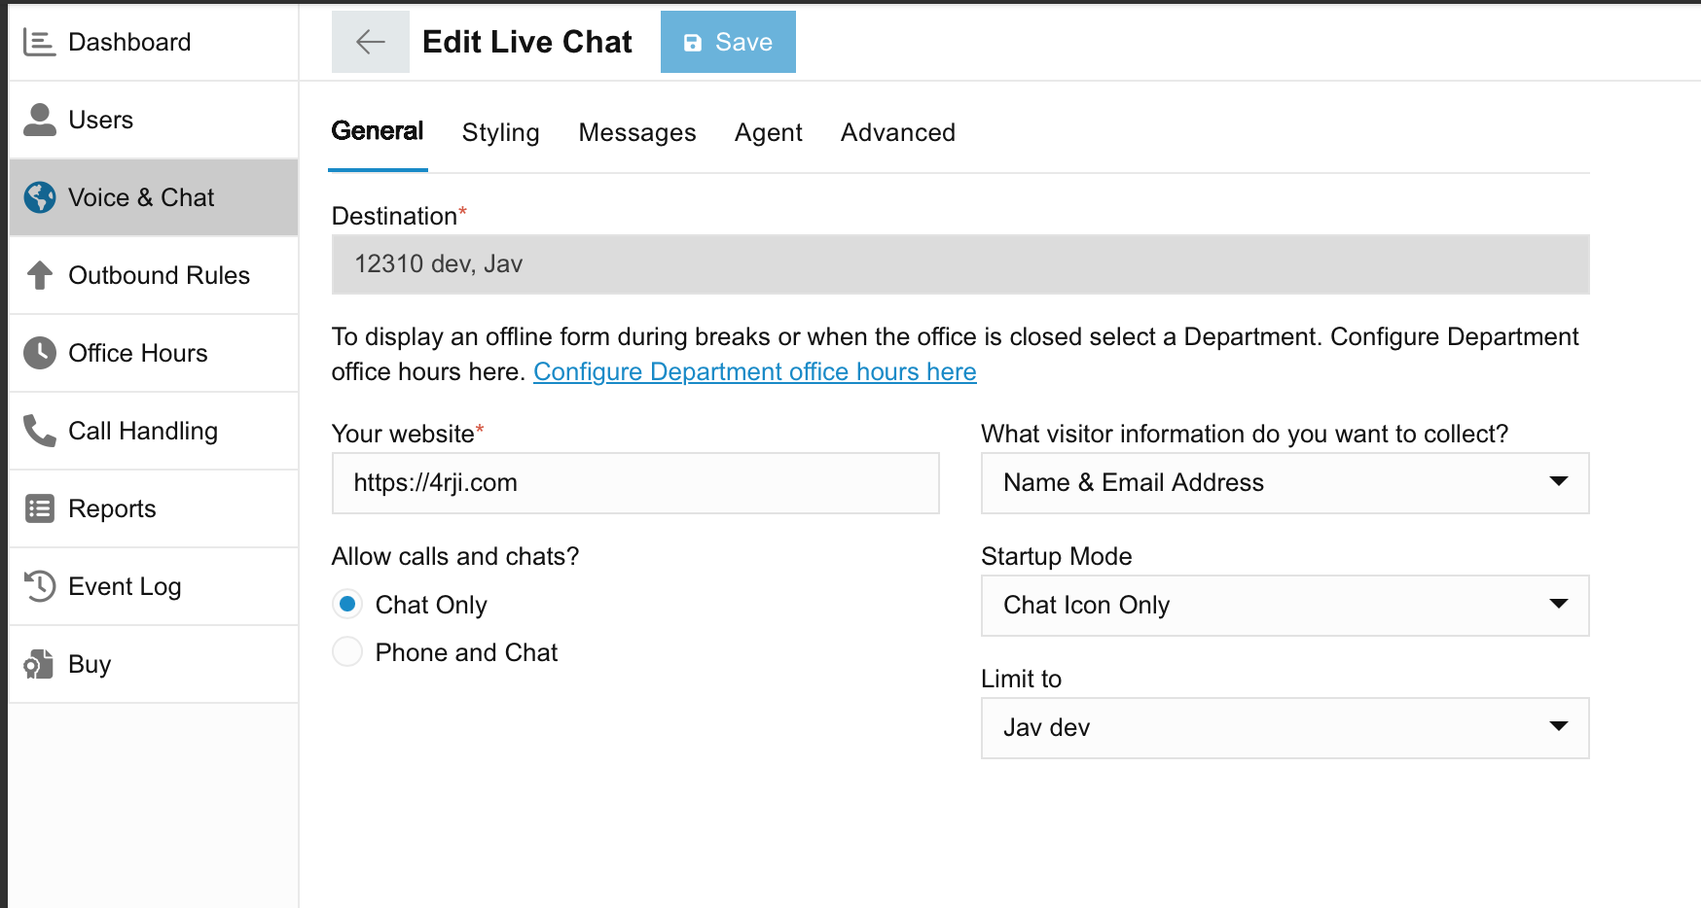The image size is (1701, 908).
Task: Select the Phone and Chat radio option
Action: pos(347,651)
